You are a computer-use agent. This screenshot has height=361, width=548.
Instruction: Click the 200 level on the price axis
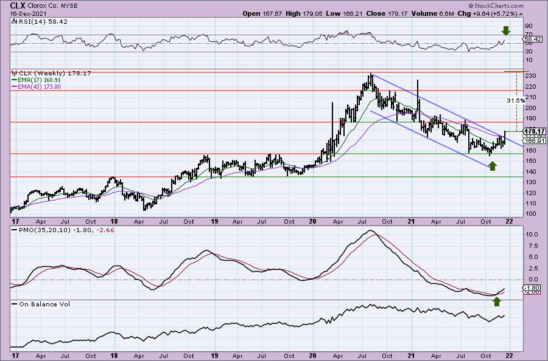pyautogui.click(x=530, y=108)
